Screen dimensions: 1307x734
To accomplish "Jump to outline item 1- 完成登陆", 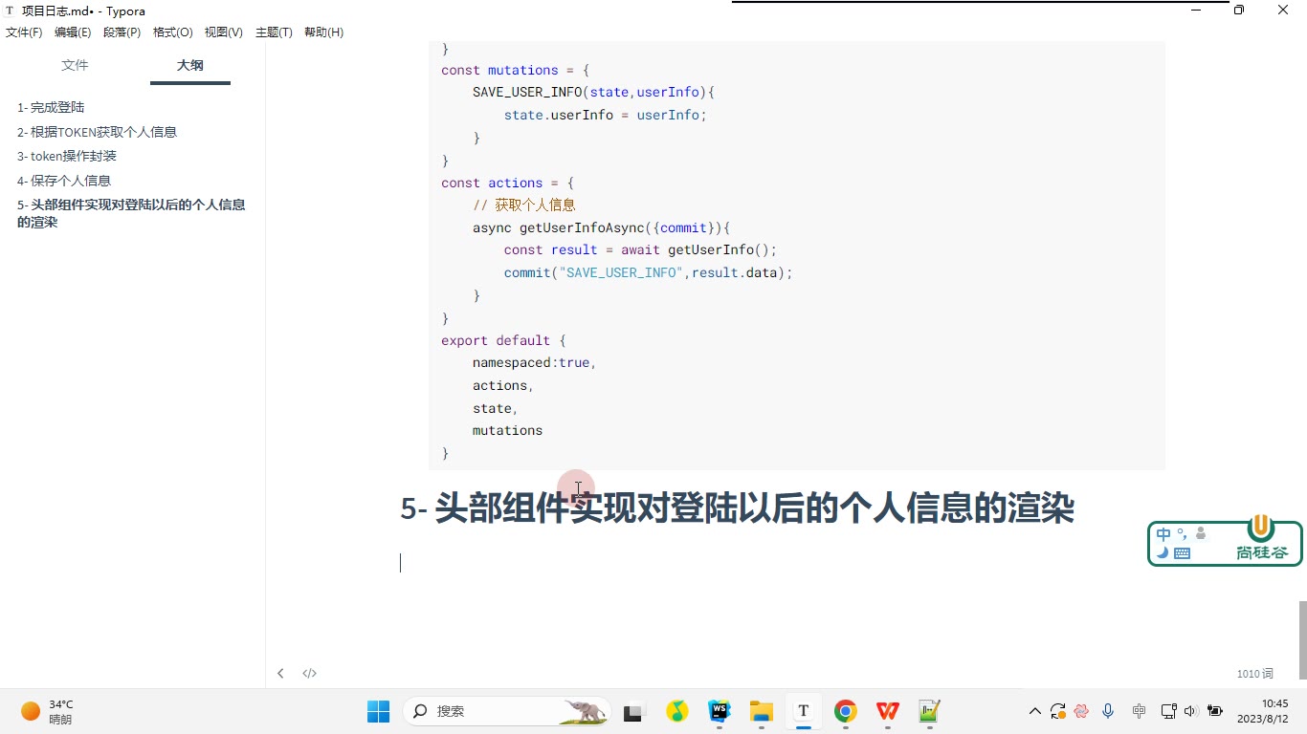I will pyautogui.click(x=51, y=107).
